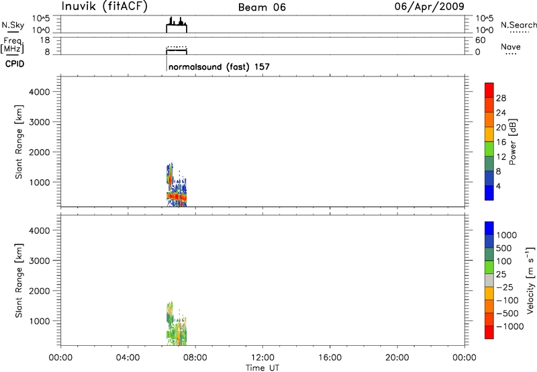
Task: Click the '20:00' time axis label
Action: pos(397,358)
